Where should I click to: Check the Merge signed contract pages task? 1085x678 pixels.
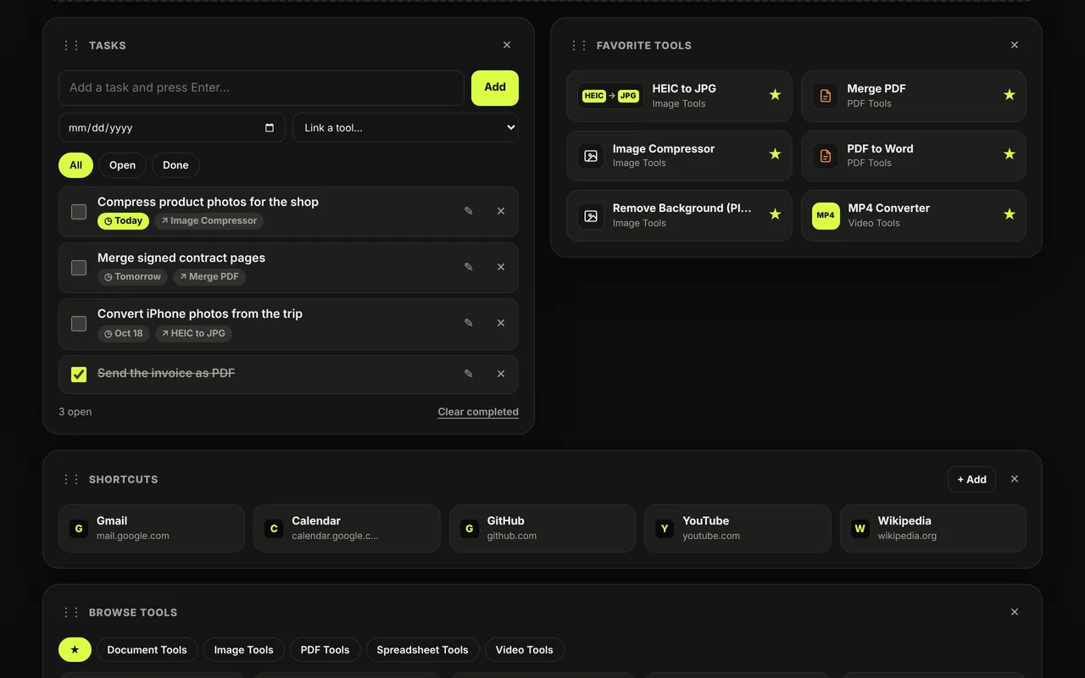[79, 268]
